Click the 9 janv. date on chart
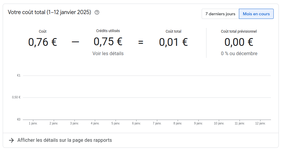Viewport: 283px width, 152px height. tap(198, 123)
